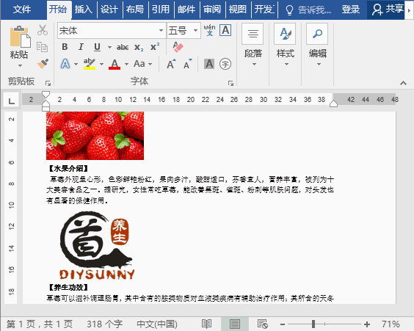Switch to the 审阅 Review tab
This screenshot has width=414, height=331.
point(212,10)
